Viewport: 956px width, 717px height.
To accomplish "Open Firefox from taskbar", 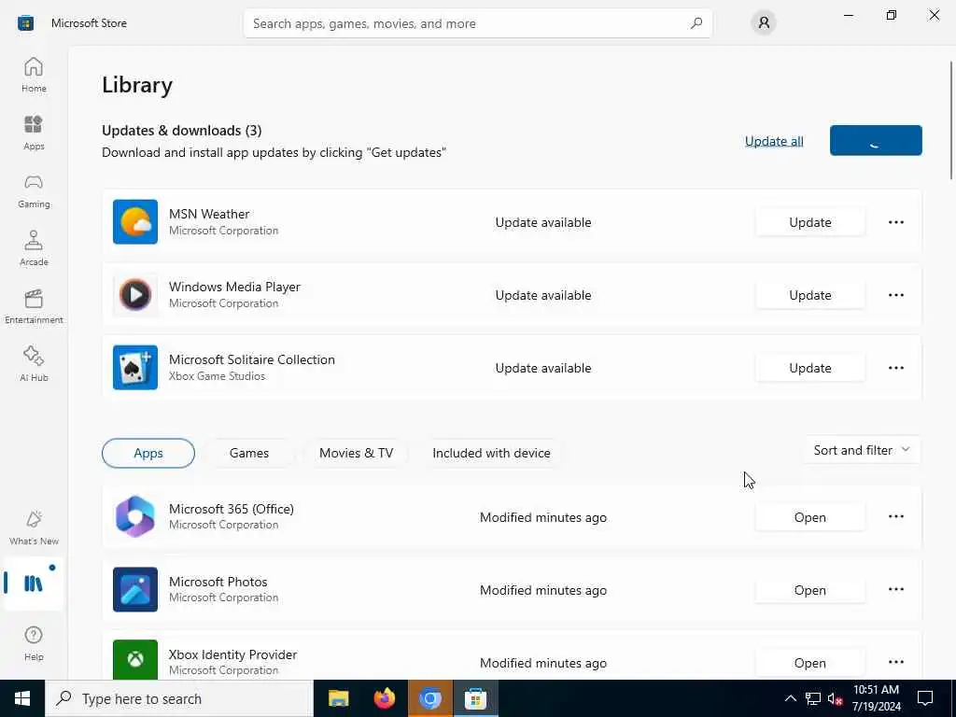I will click(x=384, y=698).
